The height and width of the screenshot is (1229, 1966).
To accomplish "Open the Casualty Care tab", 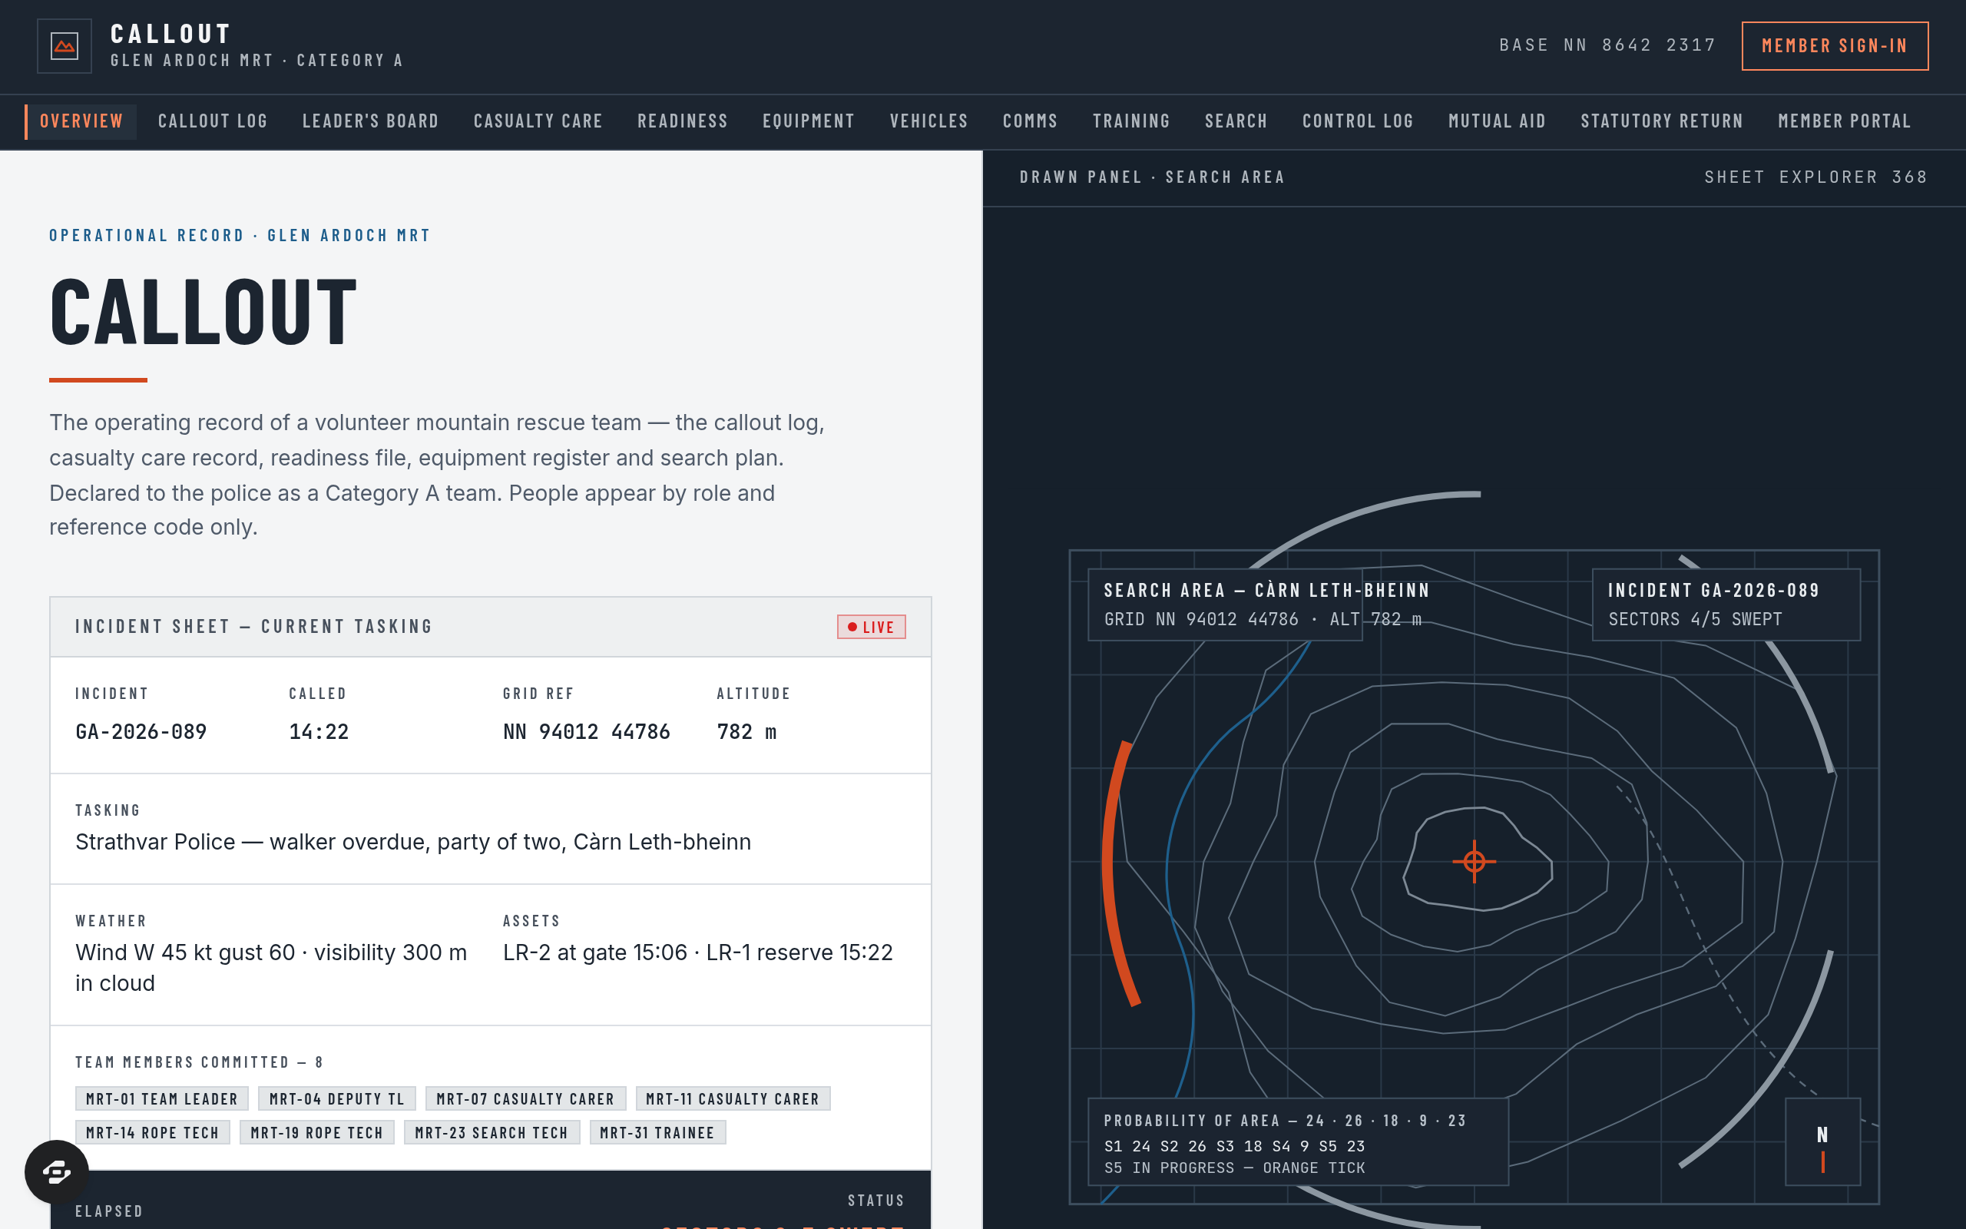I will click(538, 121).
